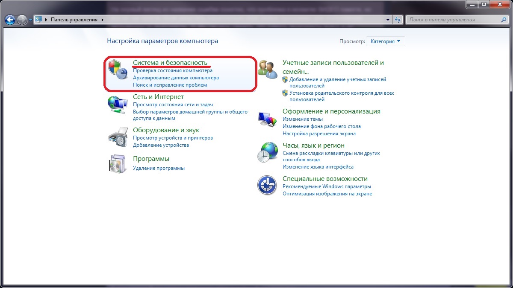Click Добавление устройства link
This screenshot has height=288, width=513.
click(161, 145)
